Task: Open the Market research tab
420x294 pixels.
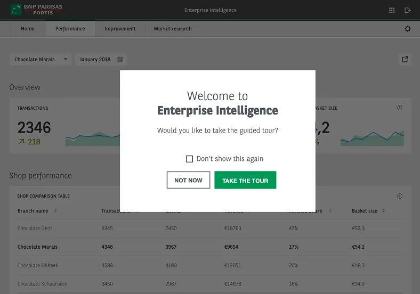Action: point(173,29)
